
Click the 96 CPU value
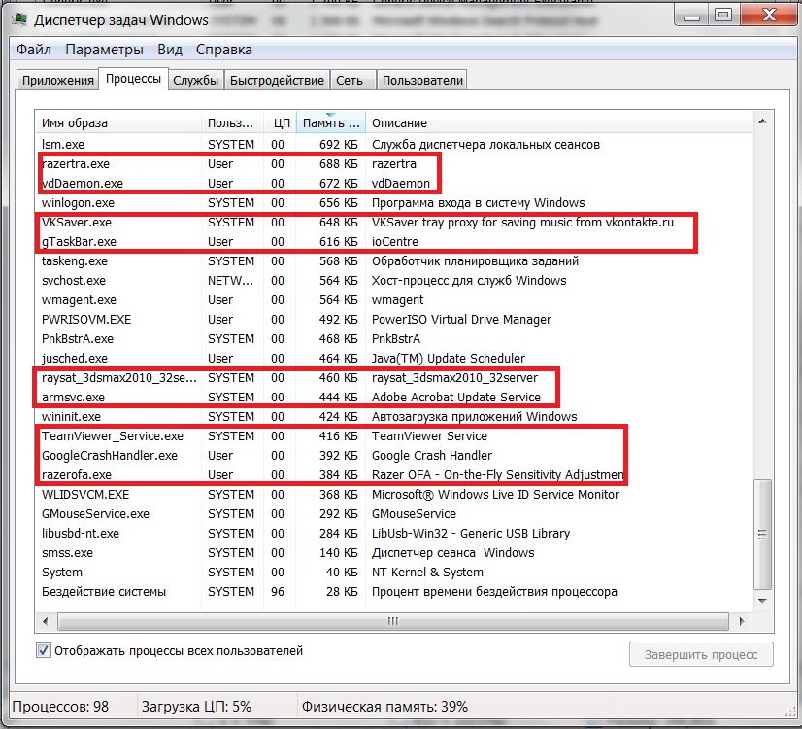278,592
